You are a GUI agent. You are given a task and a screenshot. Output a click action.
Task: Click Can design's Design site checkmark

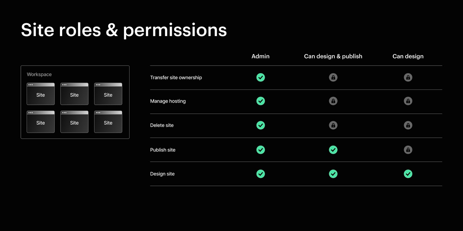tap(408, 174)
